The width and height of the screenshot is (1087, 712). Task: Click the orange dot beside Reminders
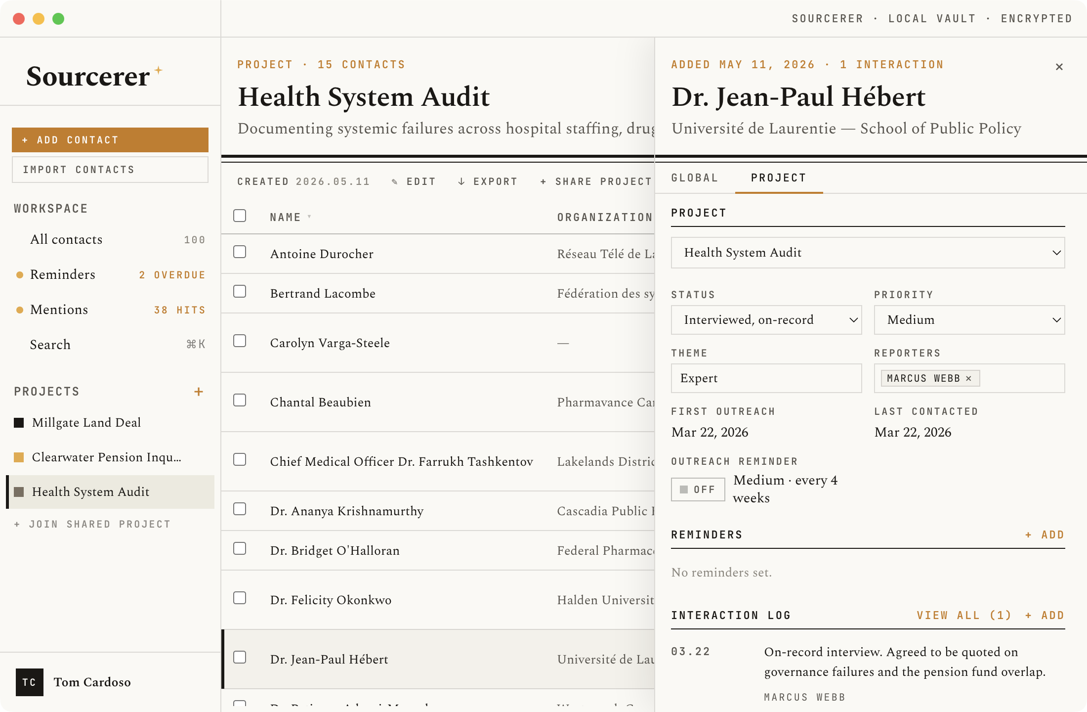pos(20,275)
